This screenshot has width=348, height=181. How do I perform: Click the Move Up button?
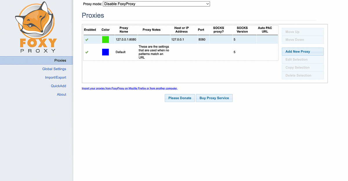pyautogui.click(x=302, y=32)
